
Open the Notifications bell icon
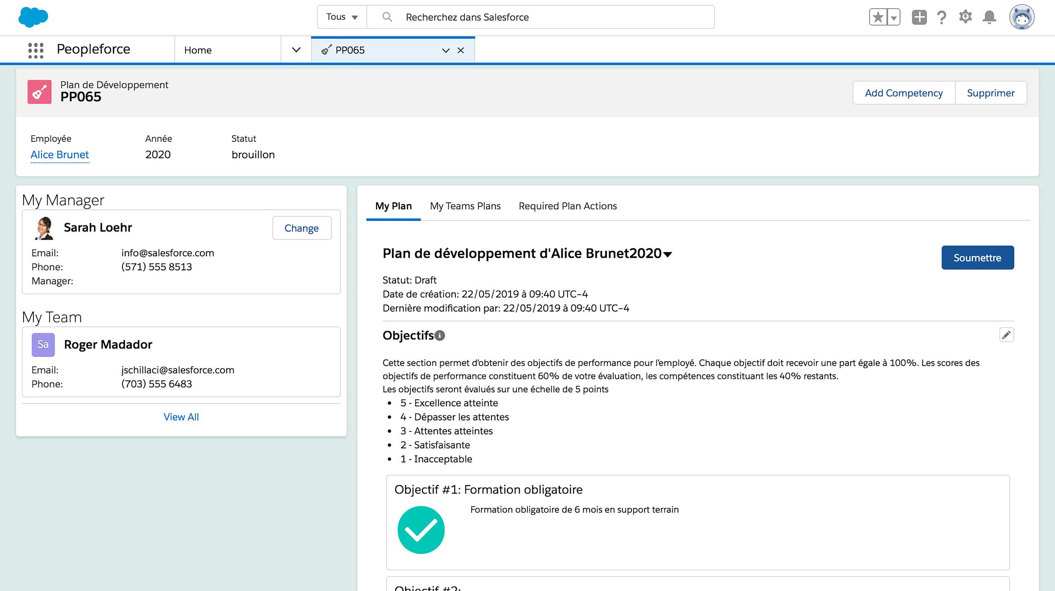click(x=989, y=17)
